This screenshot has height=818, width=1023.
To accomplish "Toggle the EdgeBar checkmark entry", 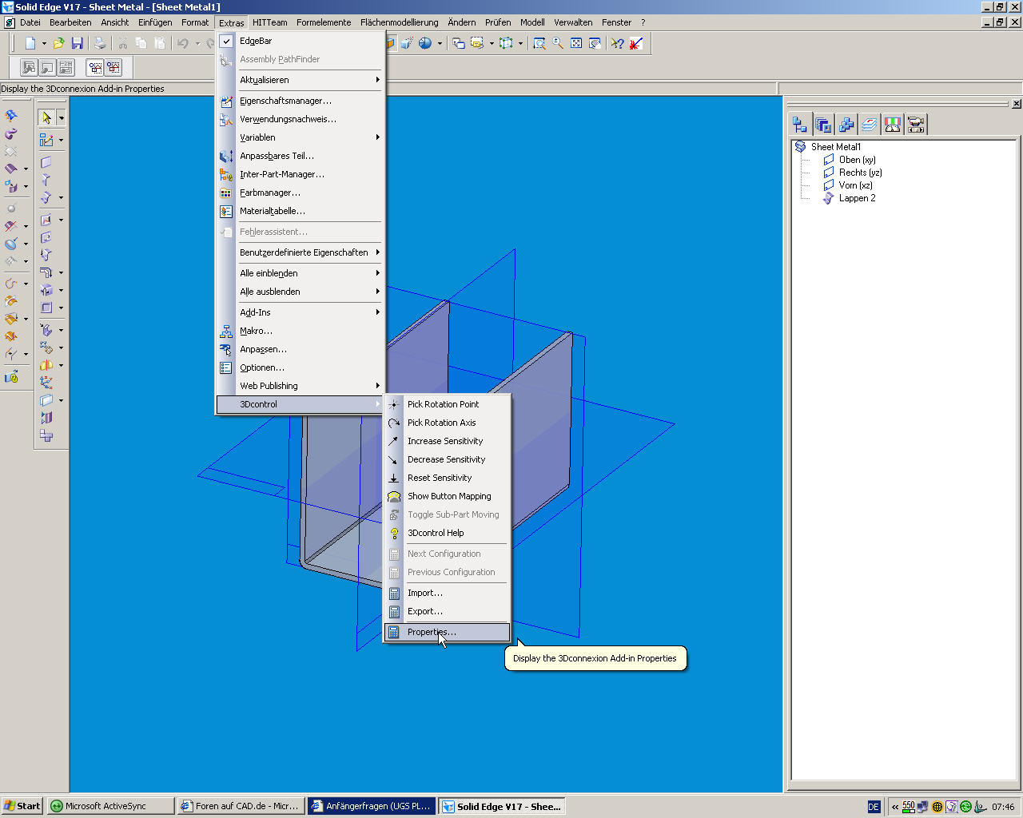I will point(301,41).
